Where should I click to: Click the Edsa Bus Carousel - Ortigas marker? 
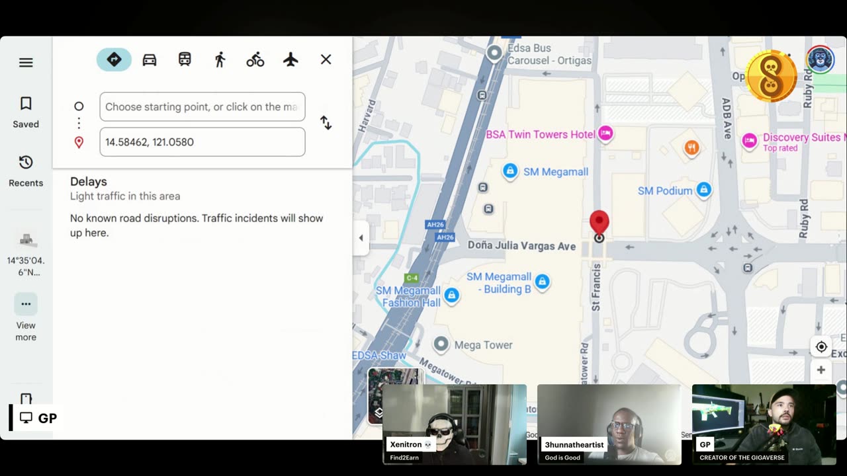[x=494, y=54]
